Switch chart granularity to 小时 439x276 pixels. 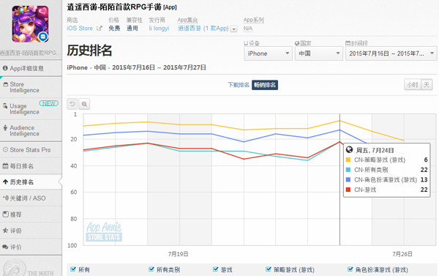tap(412, 85)
